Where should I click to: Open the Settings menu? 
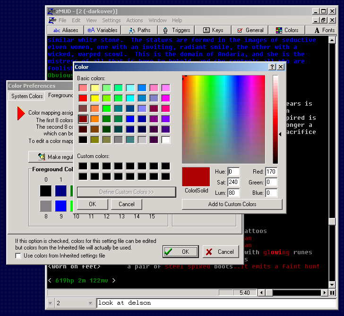coord(112,20)
